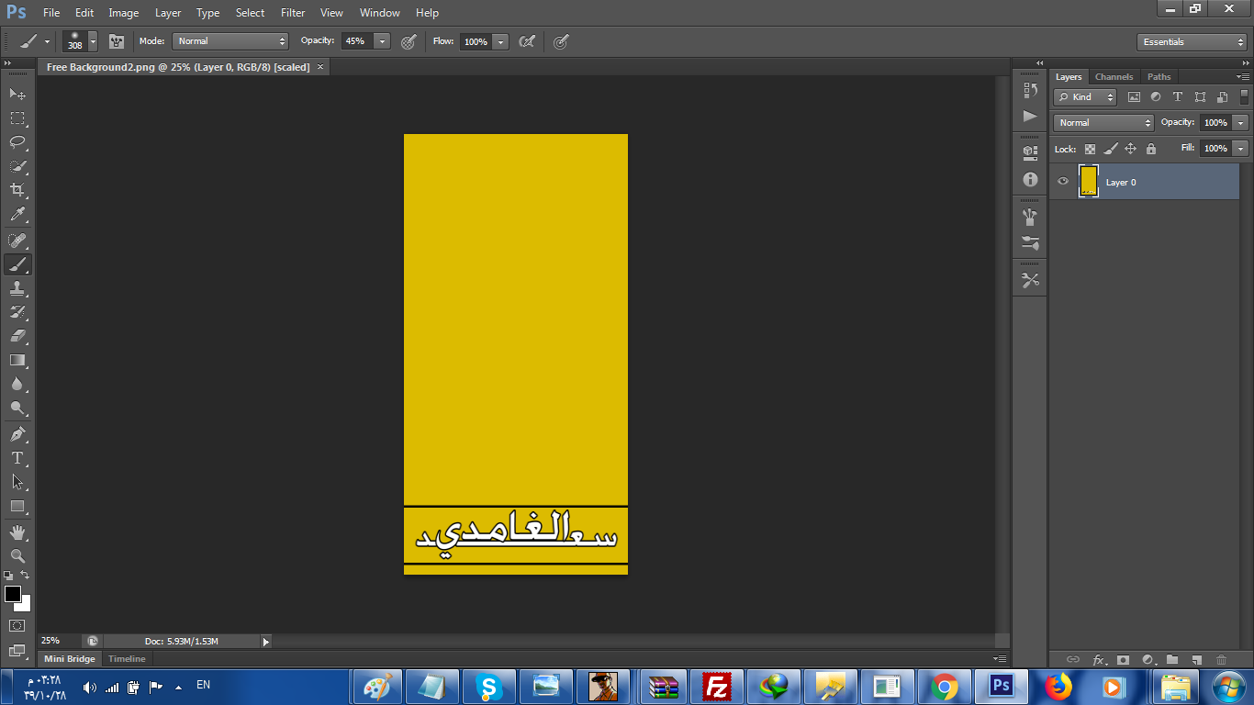Switch to the Channels tab
1254x705 pixels.
(x=1114, y=77)
